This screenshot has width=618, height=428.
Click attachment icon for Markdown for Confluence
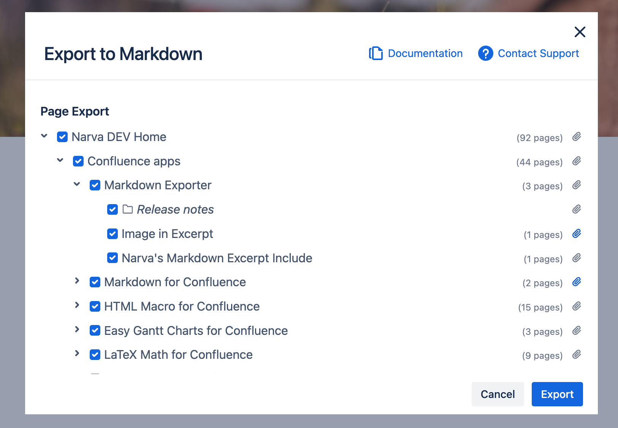pos(577,282)
